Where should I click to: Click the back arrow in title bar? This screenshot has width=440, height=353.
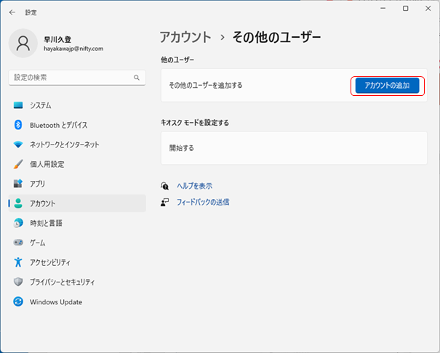pos(12,12)
